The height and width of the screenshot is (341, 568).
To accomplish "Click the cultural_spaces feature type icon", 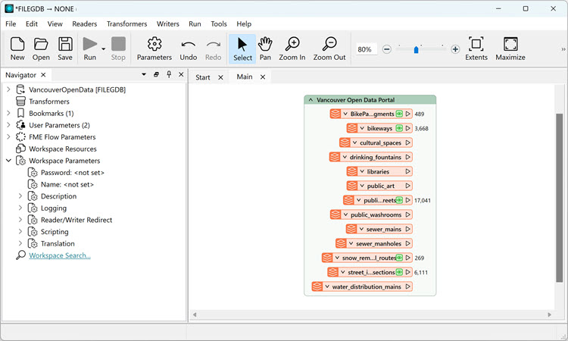I will (345, 142).
